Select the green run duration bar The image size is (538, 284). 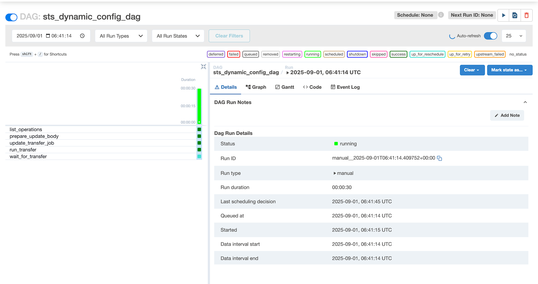click(x=199, y=106)
